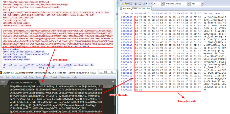Viewport: 230px width, 114px height.
Task: Minimize the Sublime Text window
Action: pyautogui.click(x=101, y=72)
